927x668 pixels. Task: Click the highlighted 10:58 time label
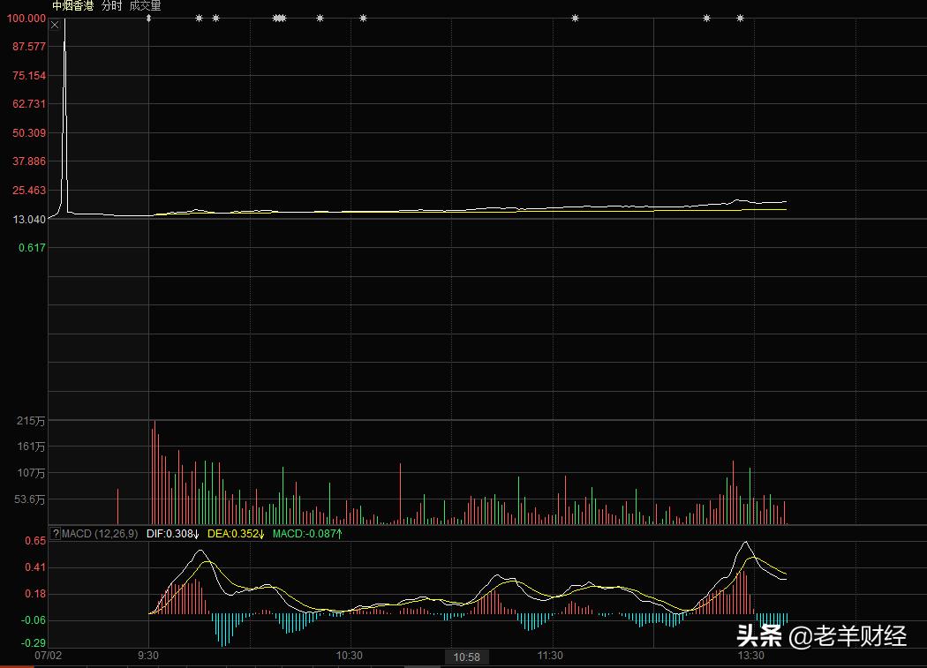[466, 657]
